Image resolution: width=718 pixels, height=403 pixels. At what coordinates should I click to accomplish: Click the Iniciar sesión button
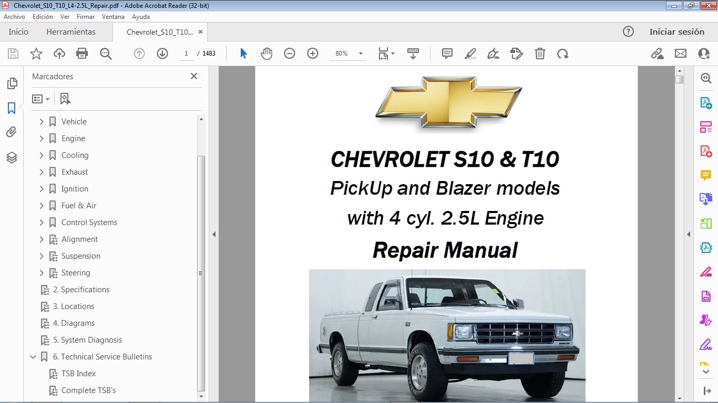click(x=677, y=31)
